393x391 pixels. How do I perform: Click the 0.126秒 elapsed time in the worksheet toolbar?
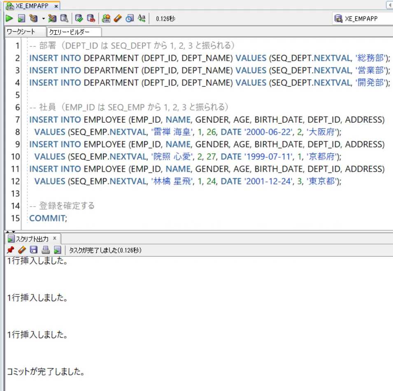pos(165,19)
